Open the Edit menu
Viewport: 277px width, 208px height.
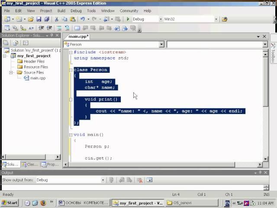pyautogui.click(x=18, y=10)
